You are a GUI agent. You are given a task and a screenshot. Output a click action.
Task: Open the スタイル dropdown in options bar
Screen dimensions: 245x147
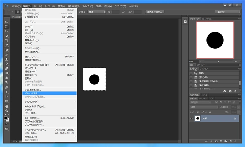[97, 12]
